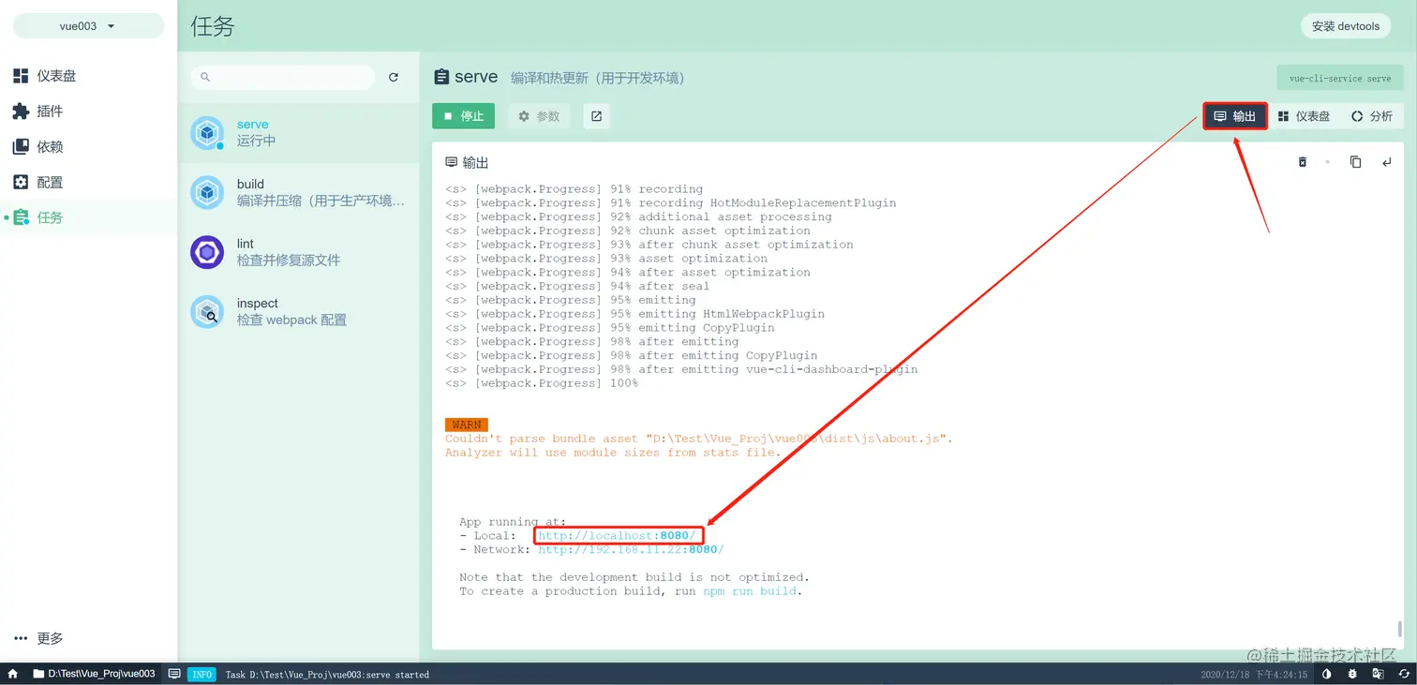Click the serve task cube icon

207,133
